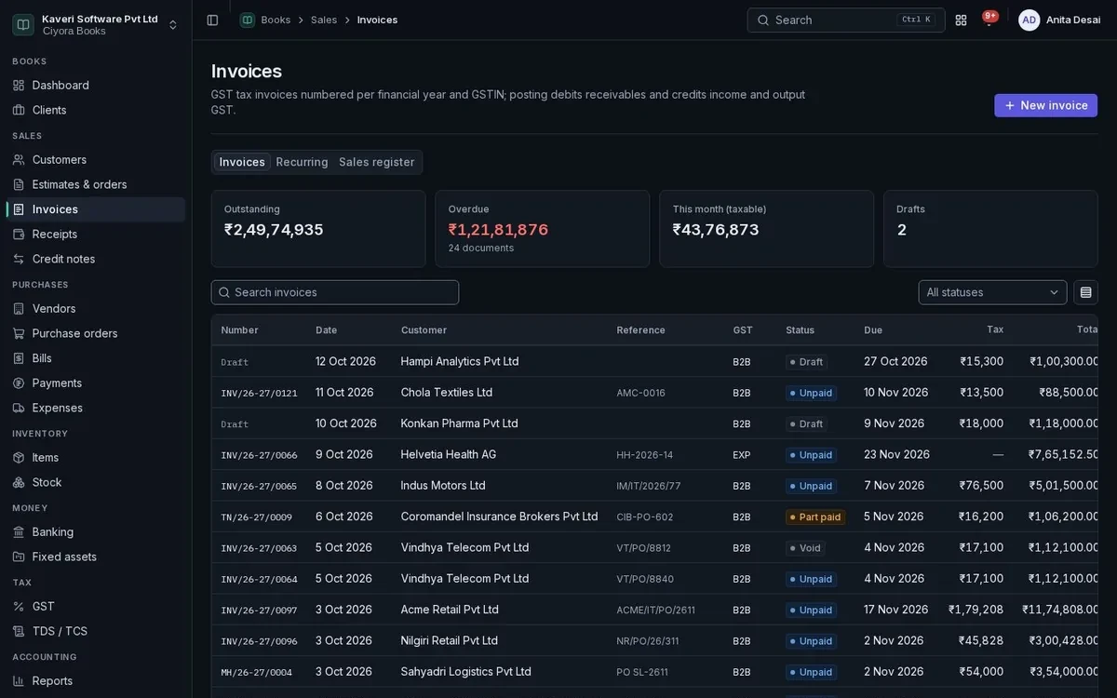Switch to the Sales register tab
The image size is (1117, 698).
click(x=376, y=162)
